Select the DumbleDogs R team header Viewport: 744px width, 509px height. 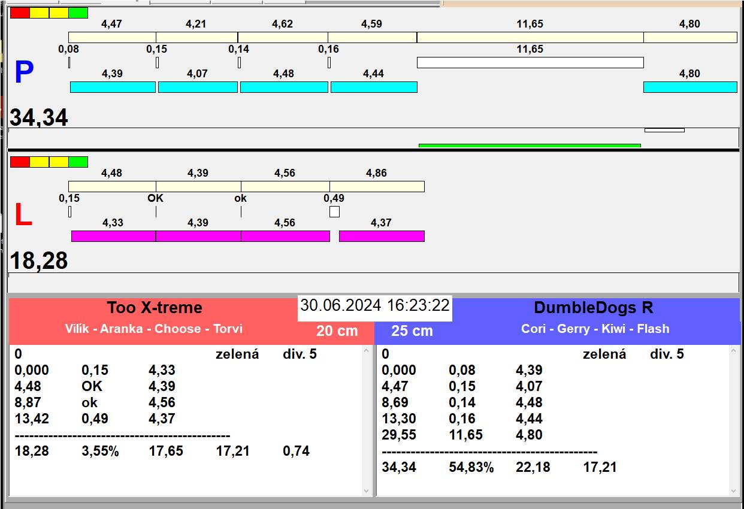click(x=593, y=308)
